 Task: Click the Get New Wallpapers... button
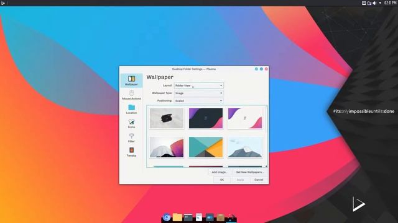click(250, 172)
